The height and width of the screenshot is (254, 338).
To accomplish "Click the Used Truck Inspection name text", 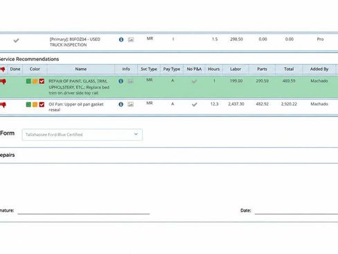I will (x=75, y=42).
